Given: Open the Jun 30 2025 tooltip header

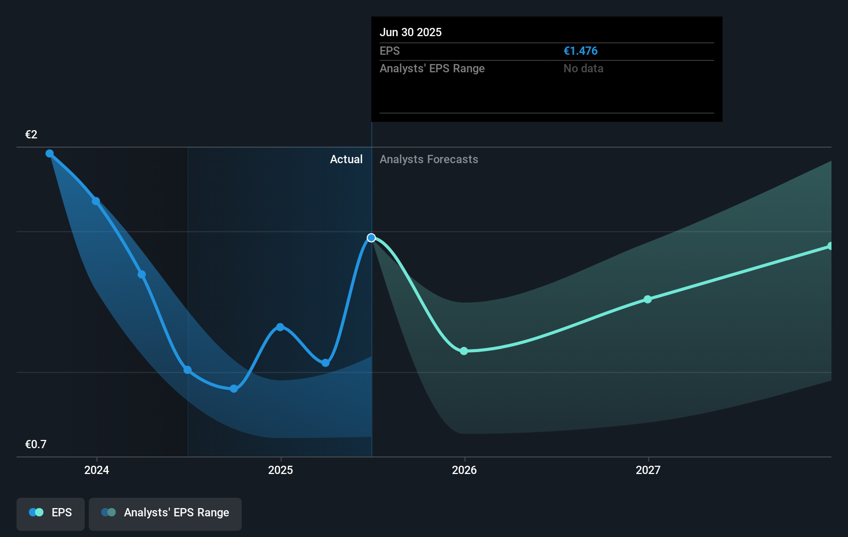Looking at the screenshot, I should pos(411,32).
